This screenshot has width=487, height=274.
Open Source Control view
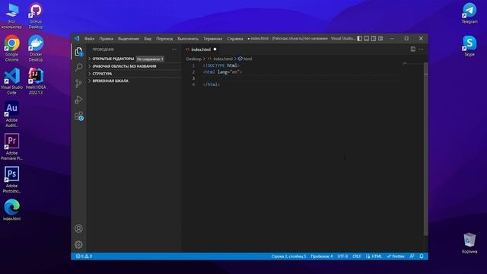[78, 83]
